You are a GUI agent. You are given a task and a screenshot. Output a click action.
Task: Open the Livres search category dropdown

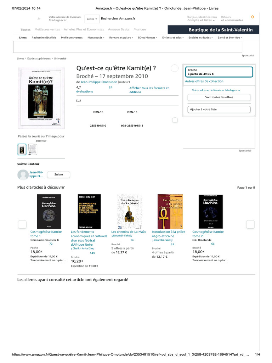coord(92,19)
